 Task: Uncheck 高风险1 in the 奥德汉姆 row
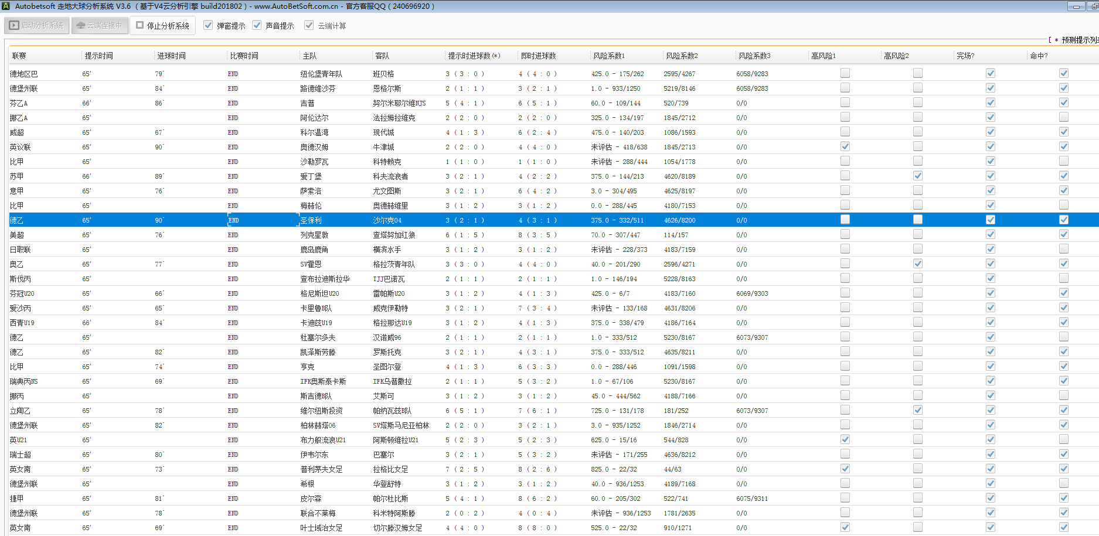(x=845, y=146)
